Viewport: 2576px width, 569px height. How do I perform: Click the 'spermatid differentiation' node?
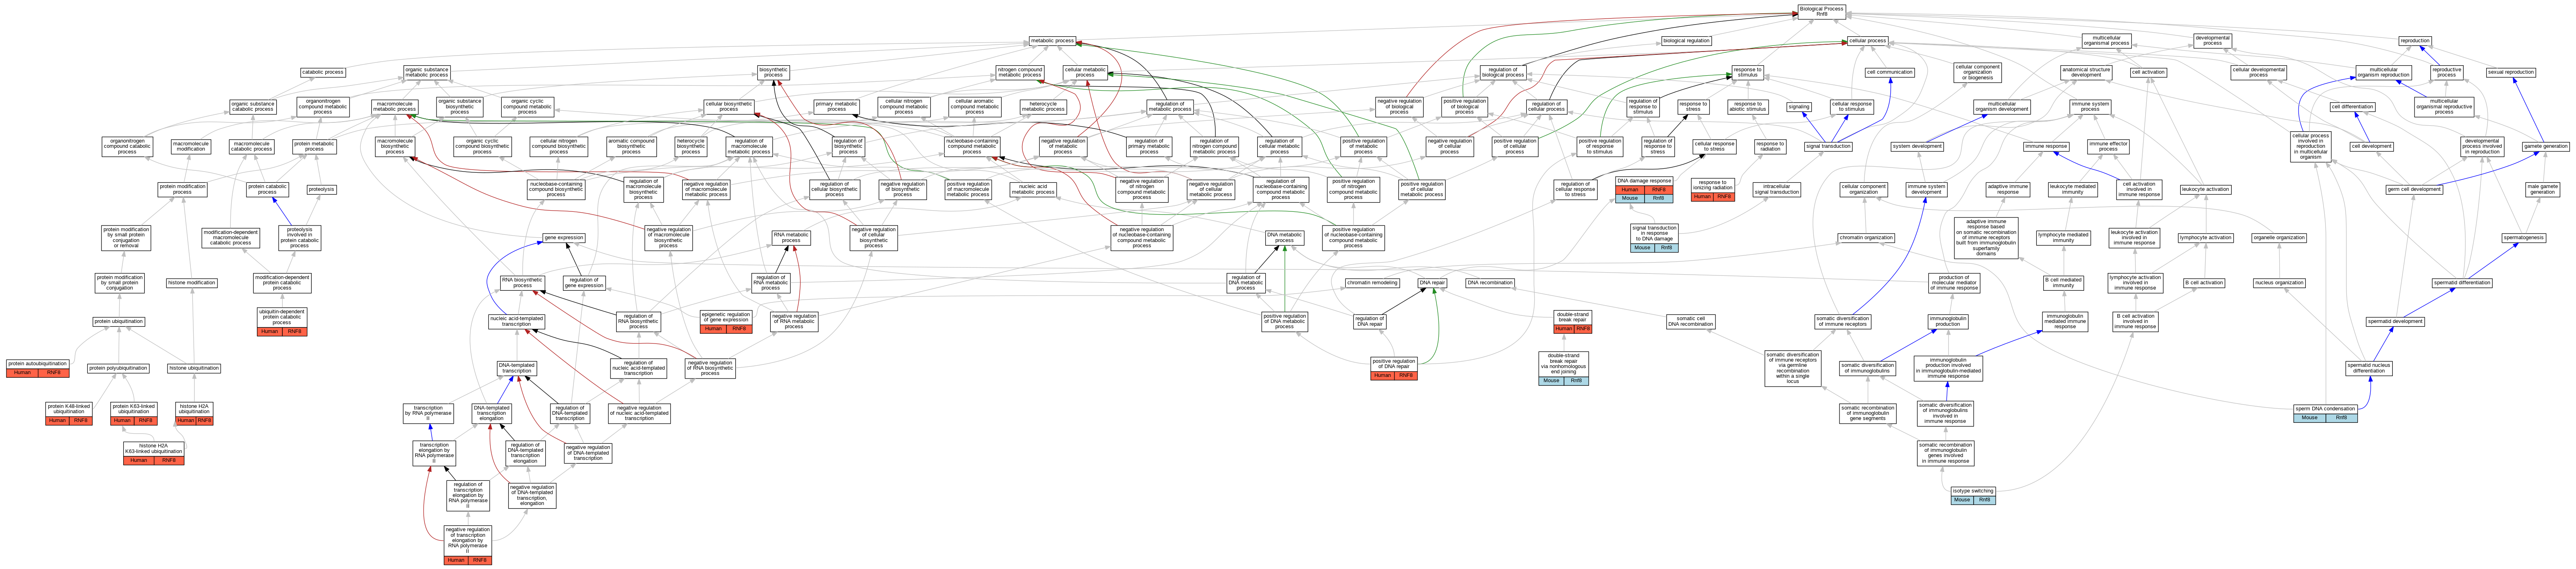tap(2462, 283)
